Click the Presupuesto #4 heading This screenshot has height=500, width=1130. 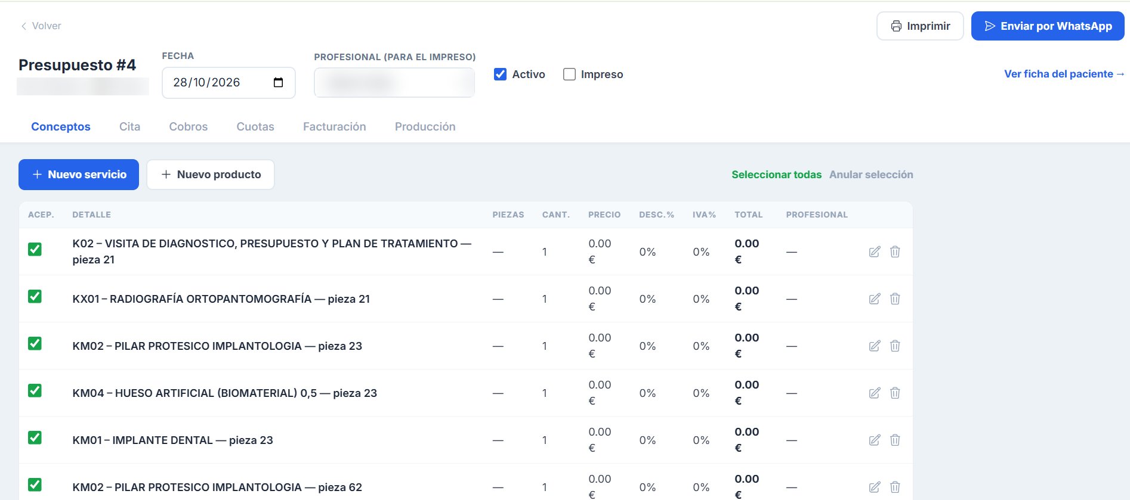point(78,65)
